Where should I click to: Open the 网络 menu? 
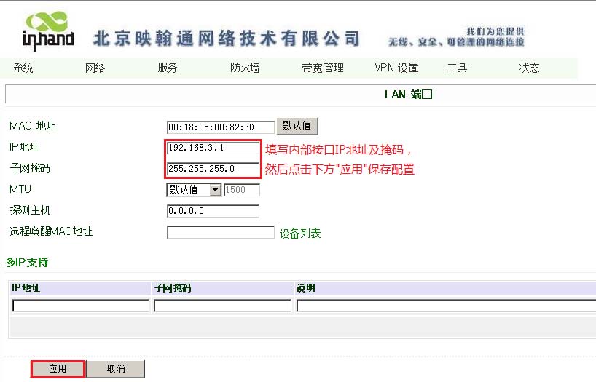click(x=95, y=68)
